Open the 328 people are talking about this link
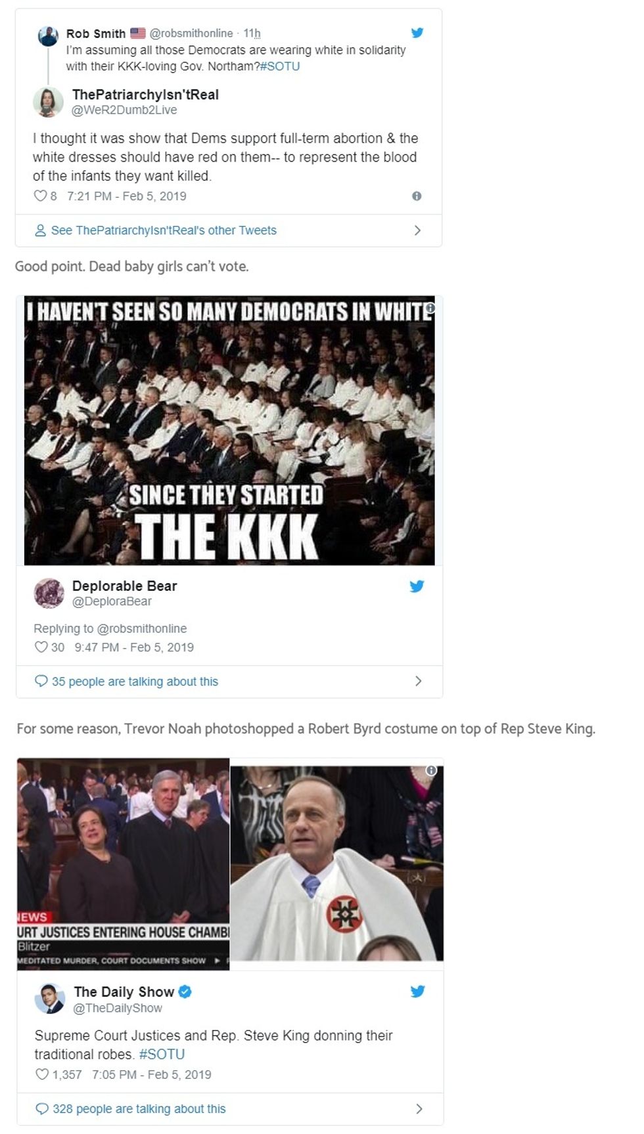 coord(139,1108)
